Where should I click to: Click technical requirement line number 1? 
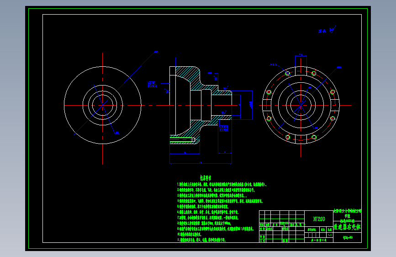(x=222, y=185)
